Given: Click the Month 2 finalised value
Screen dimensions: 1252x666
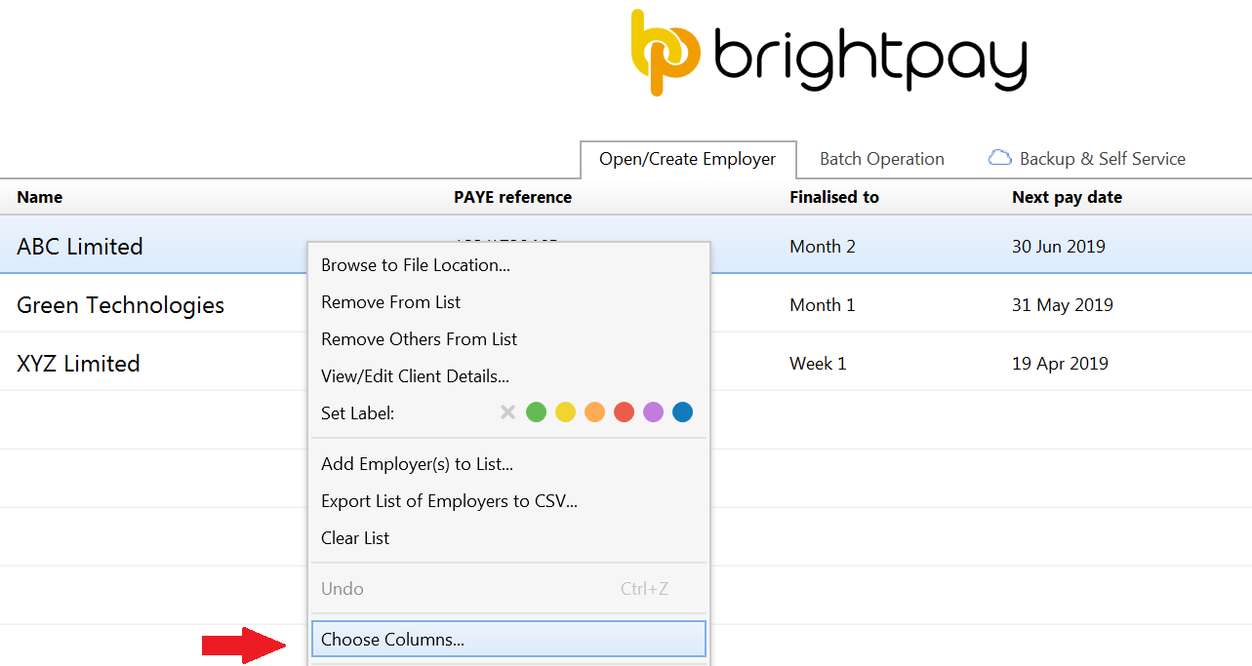Looking at the screenshot, I should pyautogui.click(x=823, y=247).
